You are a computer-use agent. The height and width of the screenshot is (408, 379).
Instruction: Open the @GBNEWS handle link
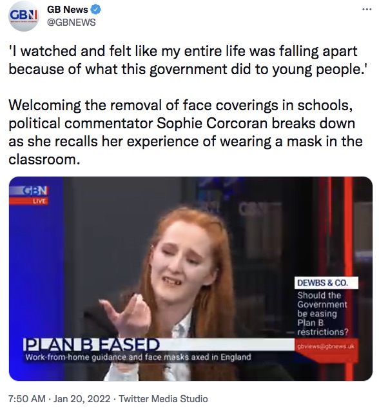(72, 23)
